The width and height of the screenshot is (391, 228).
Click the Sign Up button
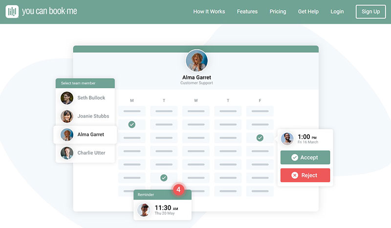371,11
